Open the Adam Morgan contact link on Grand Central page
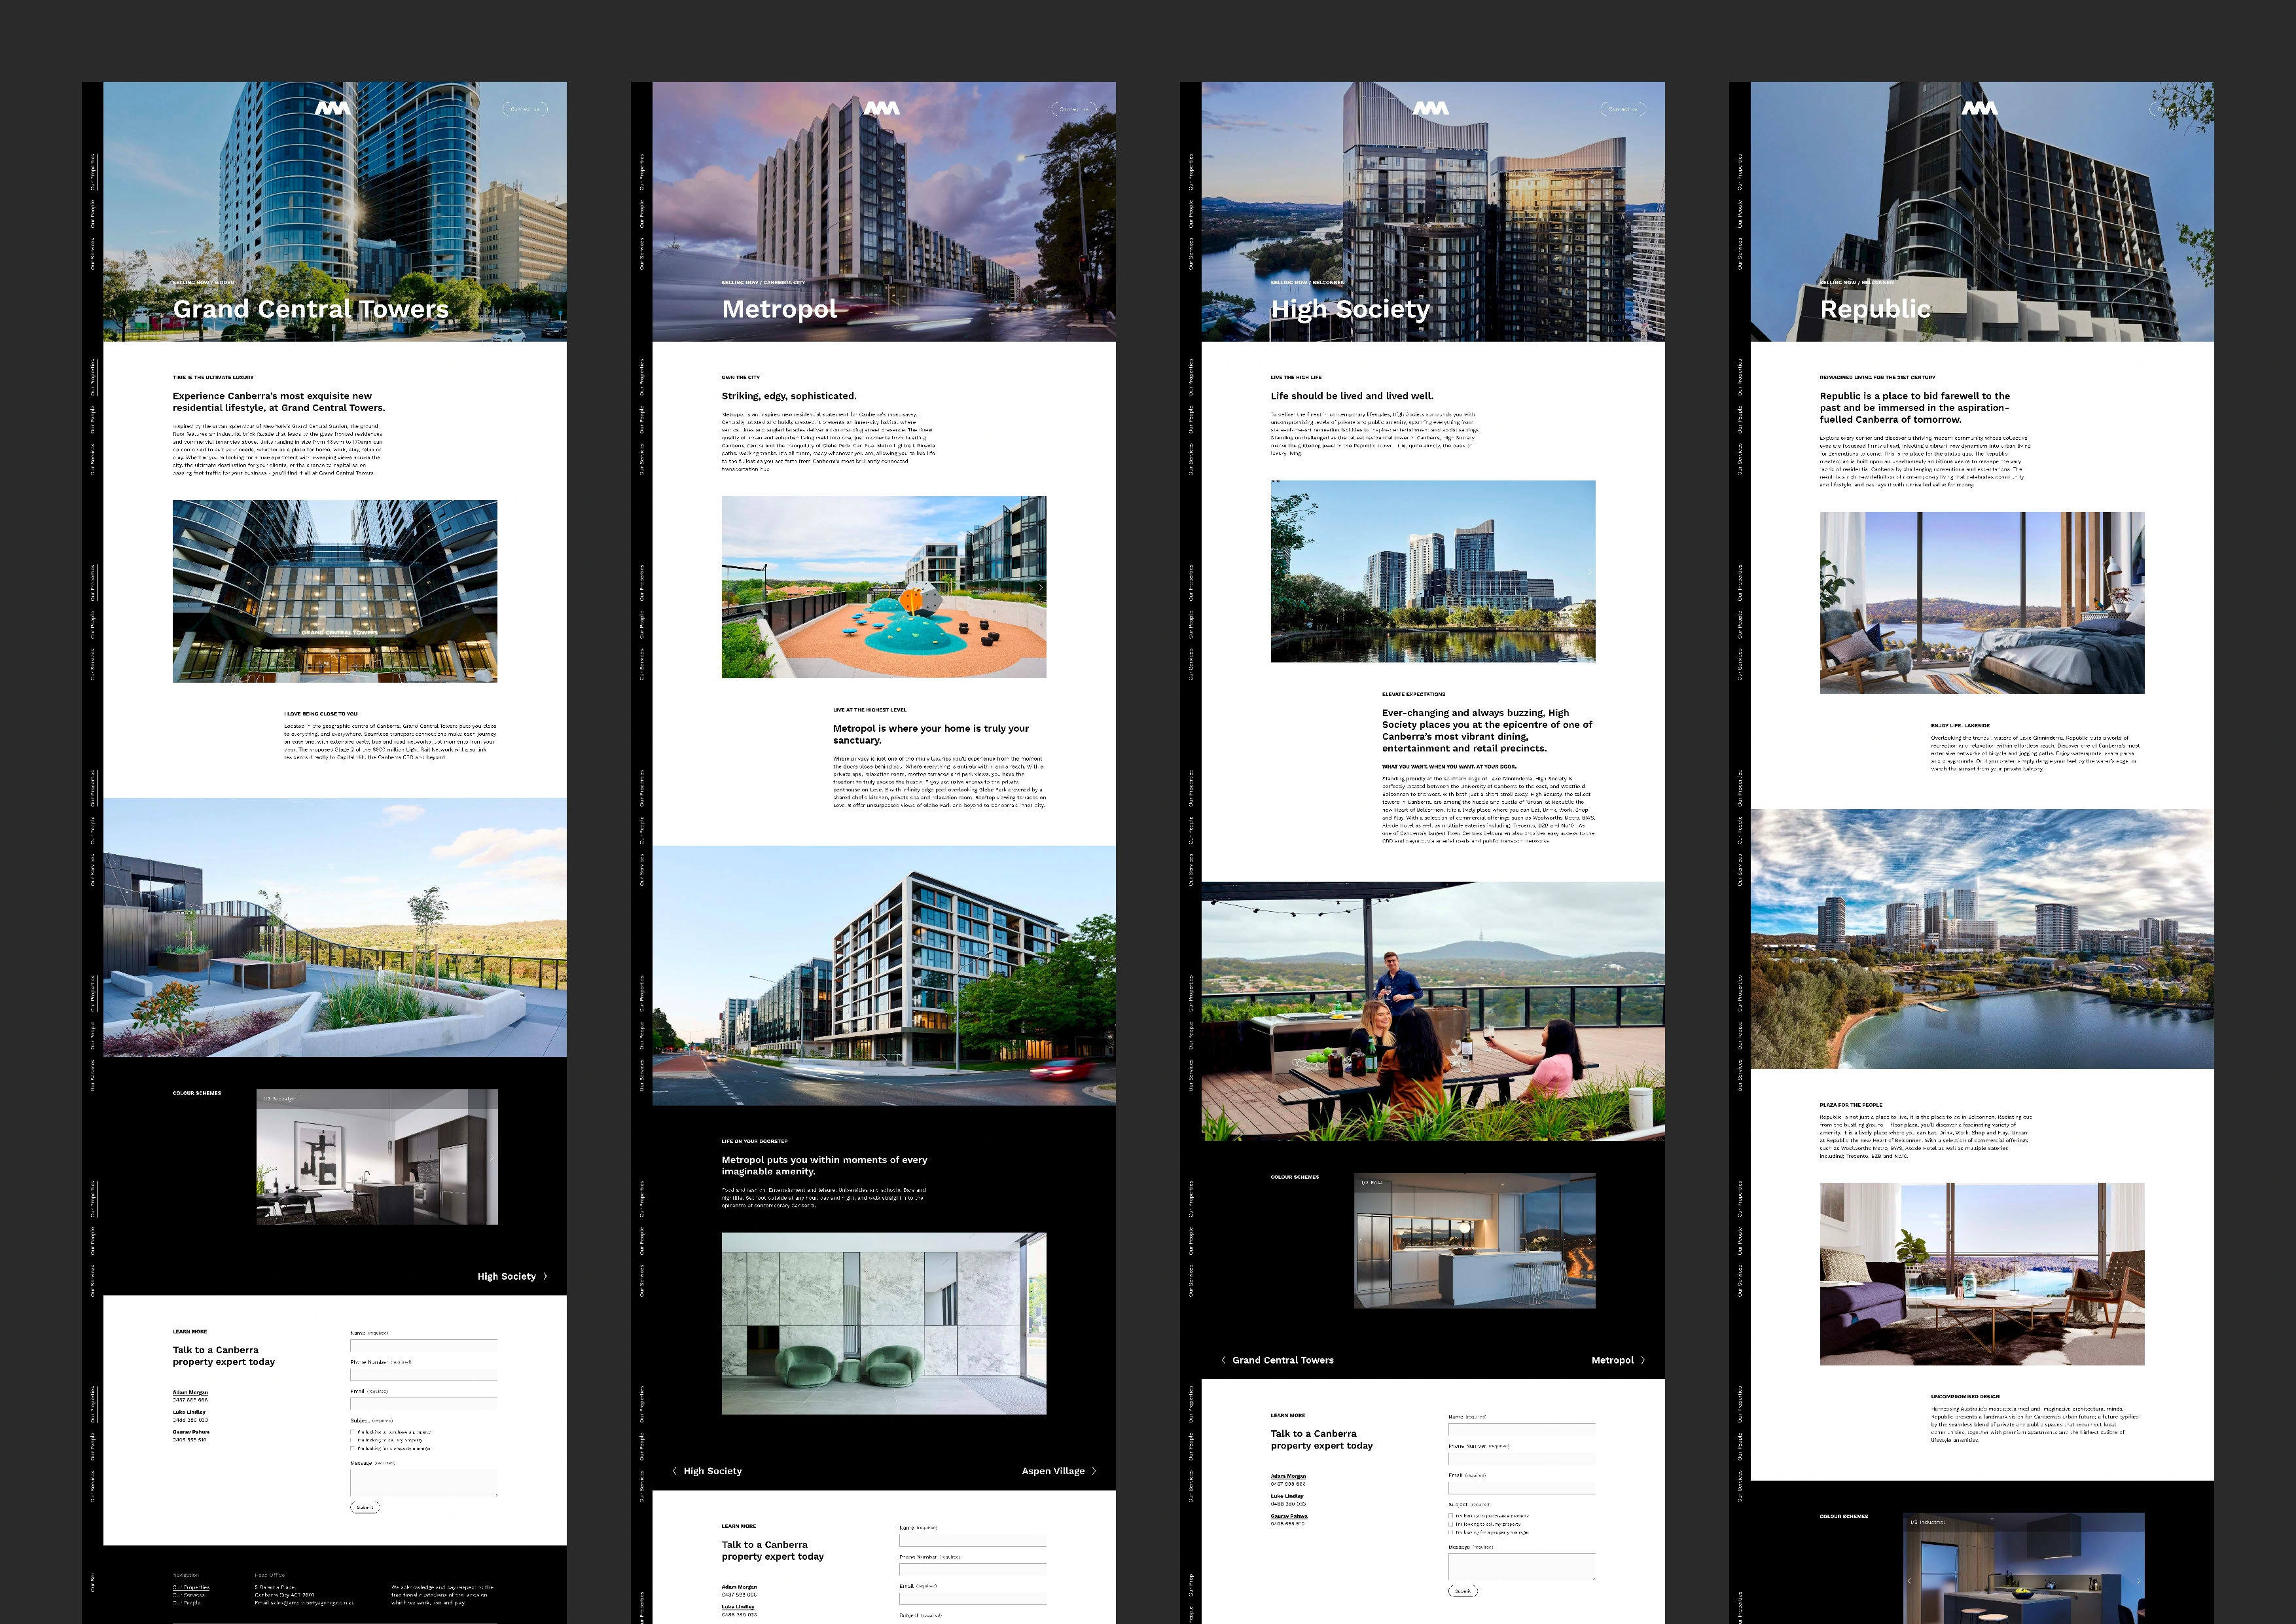 190,1392
